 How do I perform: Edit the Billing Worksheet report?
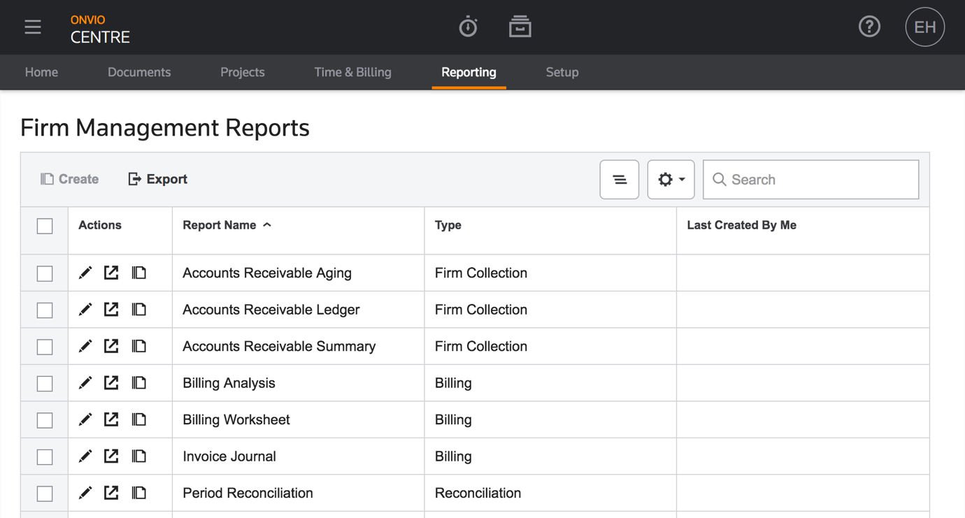[85, 419]
